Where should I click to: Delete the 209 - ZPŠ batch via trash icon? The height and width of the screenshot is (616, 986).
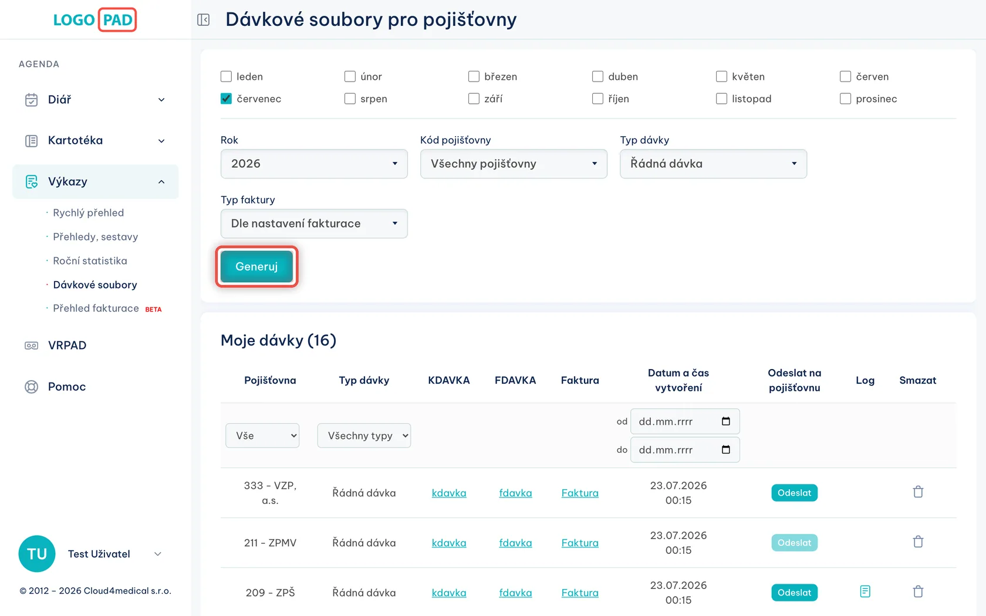pos(918,591)
